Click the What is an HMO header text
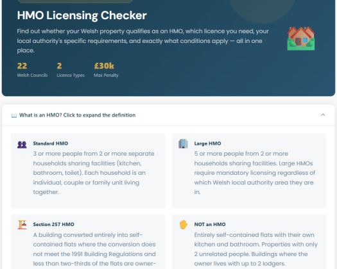Image resolution: width=337 pixels, height=269 pixels. coord(78,115)
